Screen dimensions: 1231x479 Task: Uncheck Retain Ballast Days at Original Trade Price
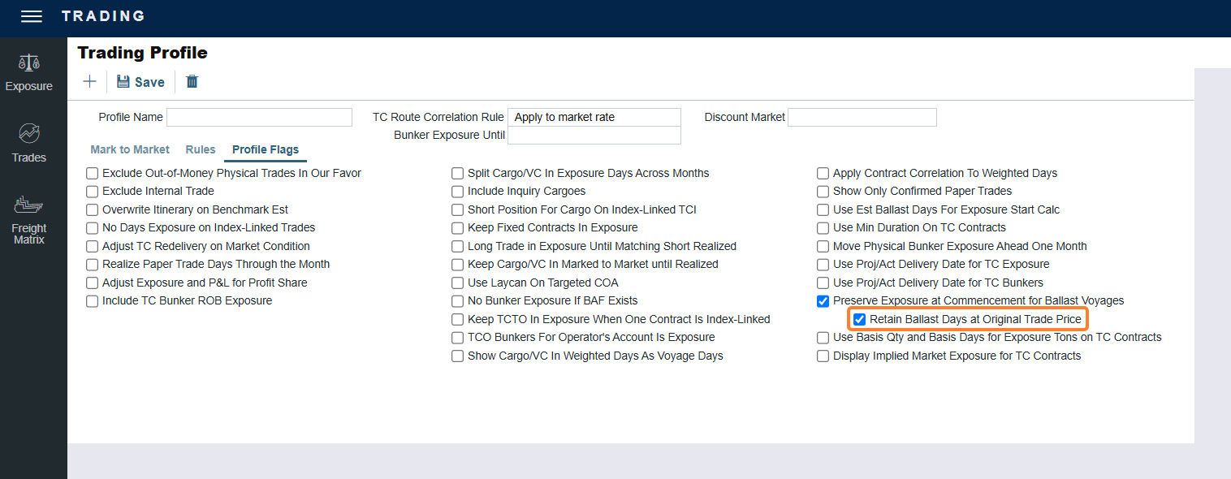[860, 319]
